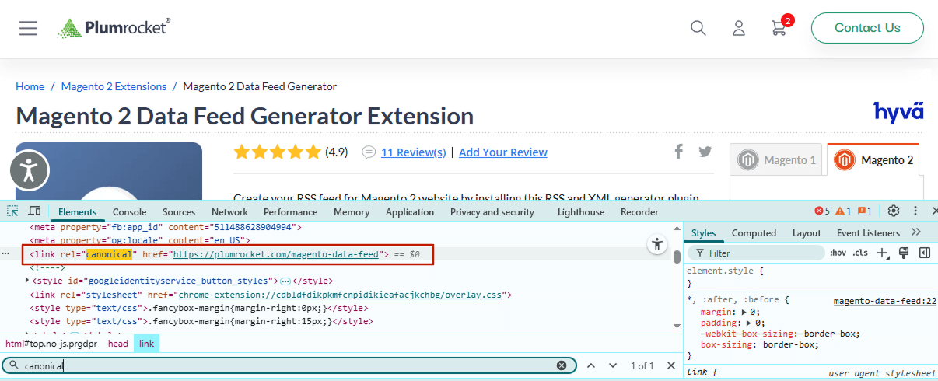Open DevTools three-dot customize menu

[915, 211]
